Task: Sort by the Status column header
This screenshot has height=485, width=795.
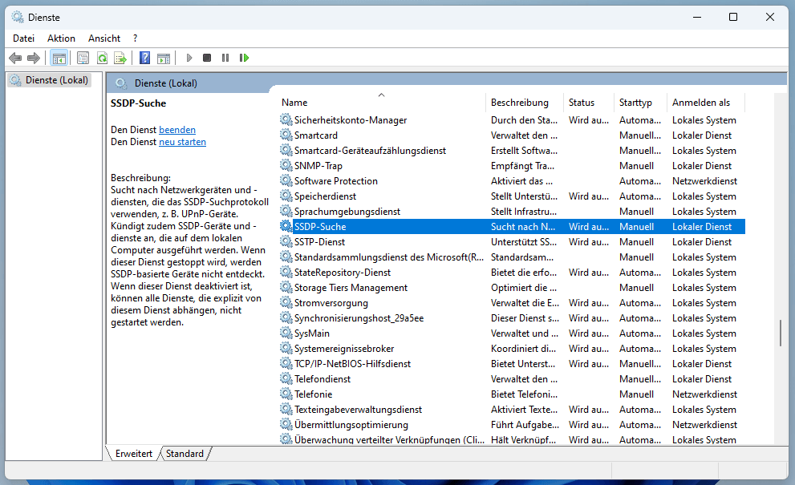Action: click(x=589, y=103)
